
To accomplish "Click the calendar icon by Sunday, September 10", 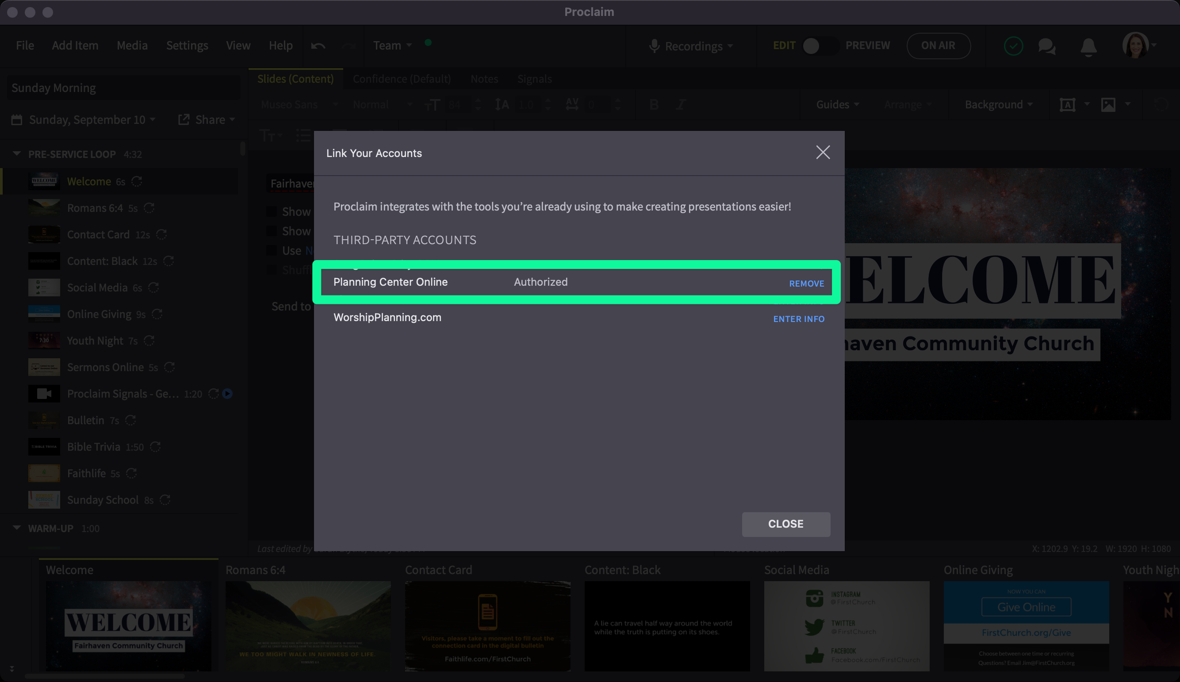I will click(17, 120).
